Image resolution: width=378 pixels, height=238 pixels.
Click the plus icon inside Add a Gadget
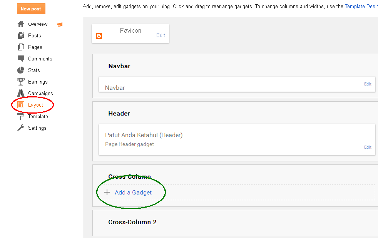107,192
